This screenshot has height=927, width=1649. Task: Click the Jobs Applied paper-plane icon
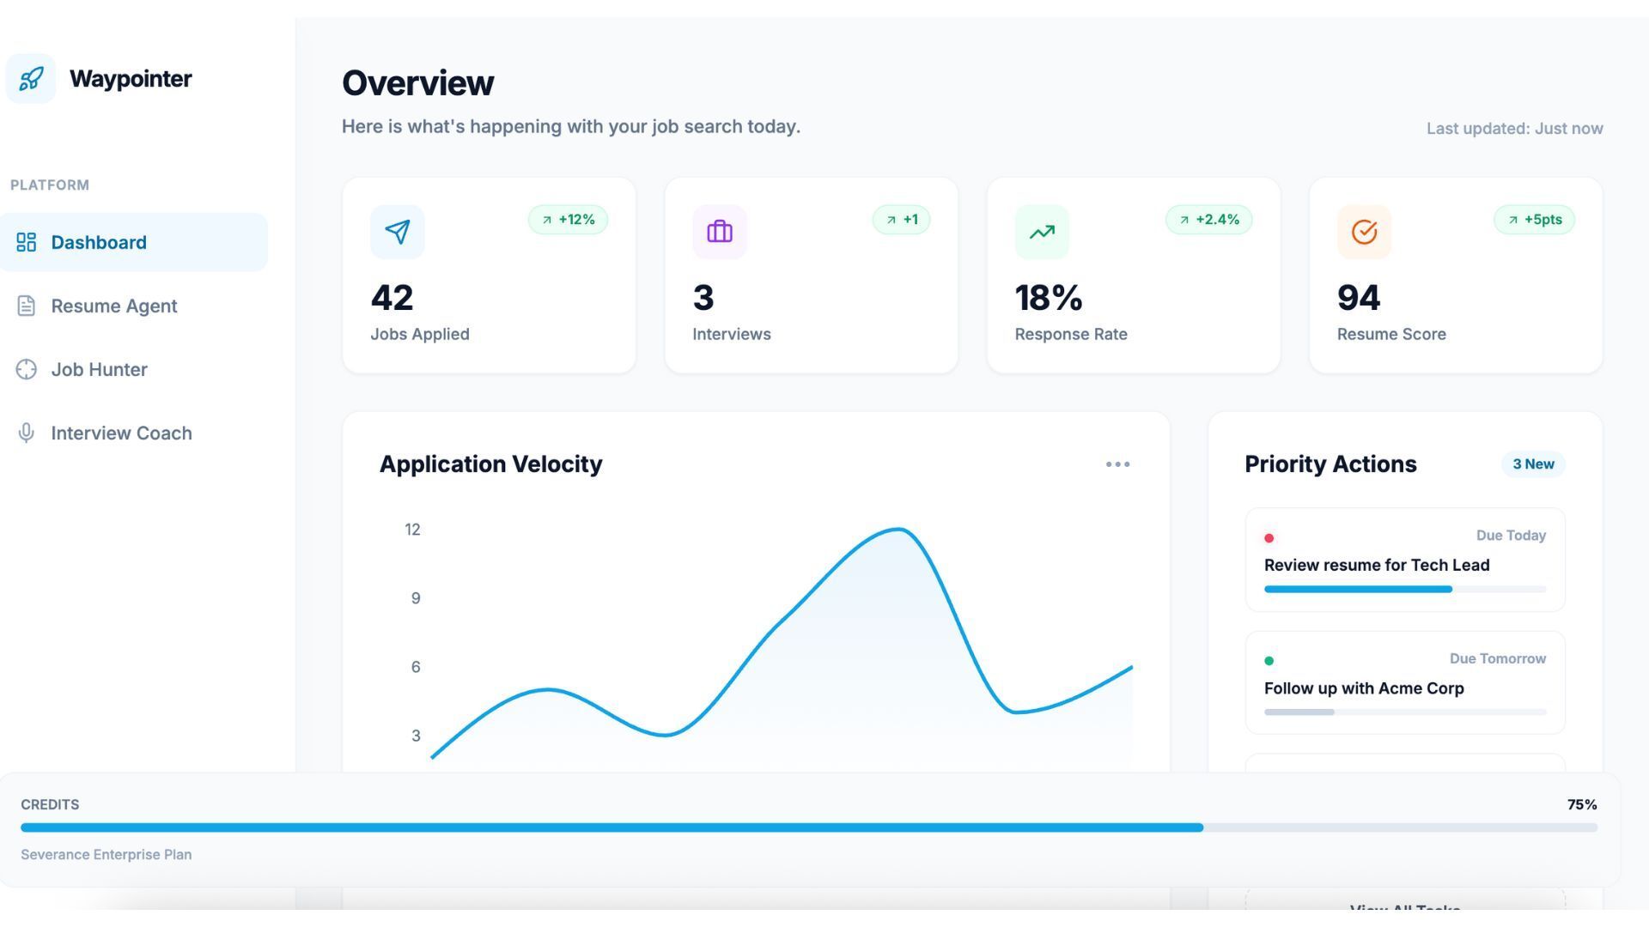[397, 232]
